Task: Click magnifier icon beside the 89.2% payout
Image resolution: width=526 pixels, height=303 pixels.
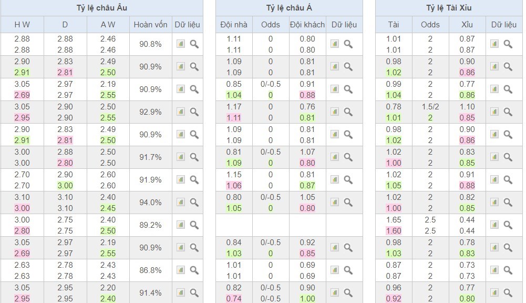Action: [194, 225]
